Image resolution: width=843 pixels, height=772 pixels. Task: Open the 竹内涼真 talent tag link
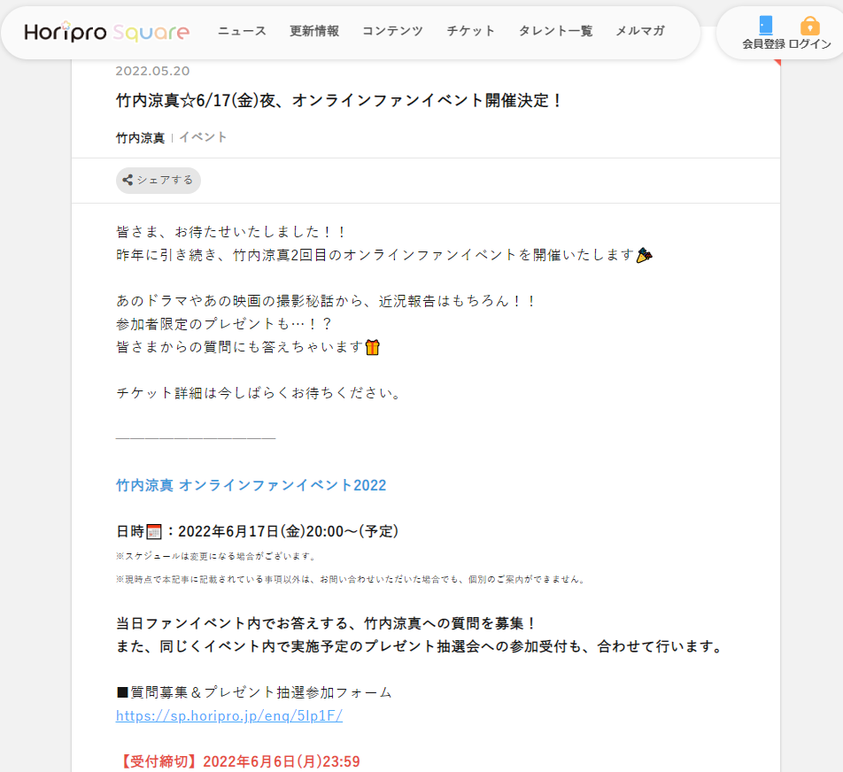tap(140, 137)
